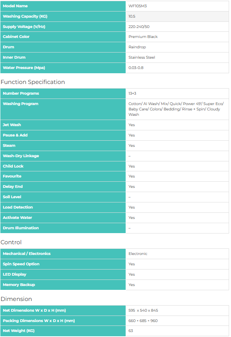This screenshot has width=231, height=337.
Task: Click the Function Specification heading
Action: point(33,82)
